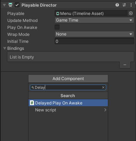Open the Playable object picker
Image resolution: width=136 pixels, height=141 pixels.
pos(131,13)
